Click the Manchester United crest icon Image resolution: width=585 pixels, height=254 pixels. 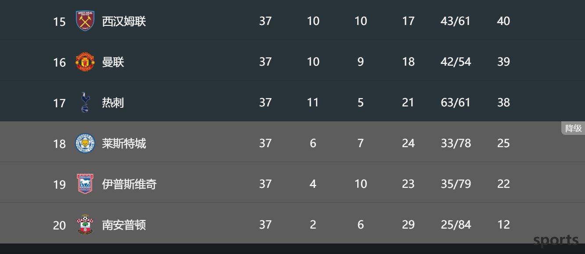point(85,62)
